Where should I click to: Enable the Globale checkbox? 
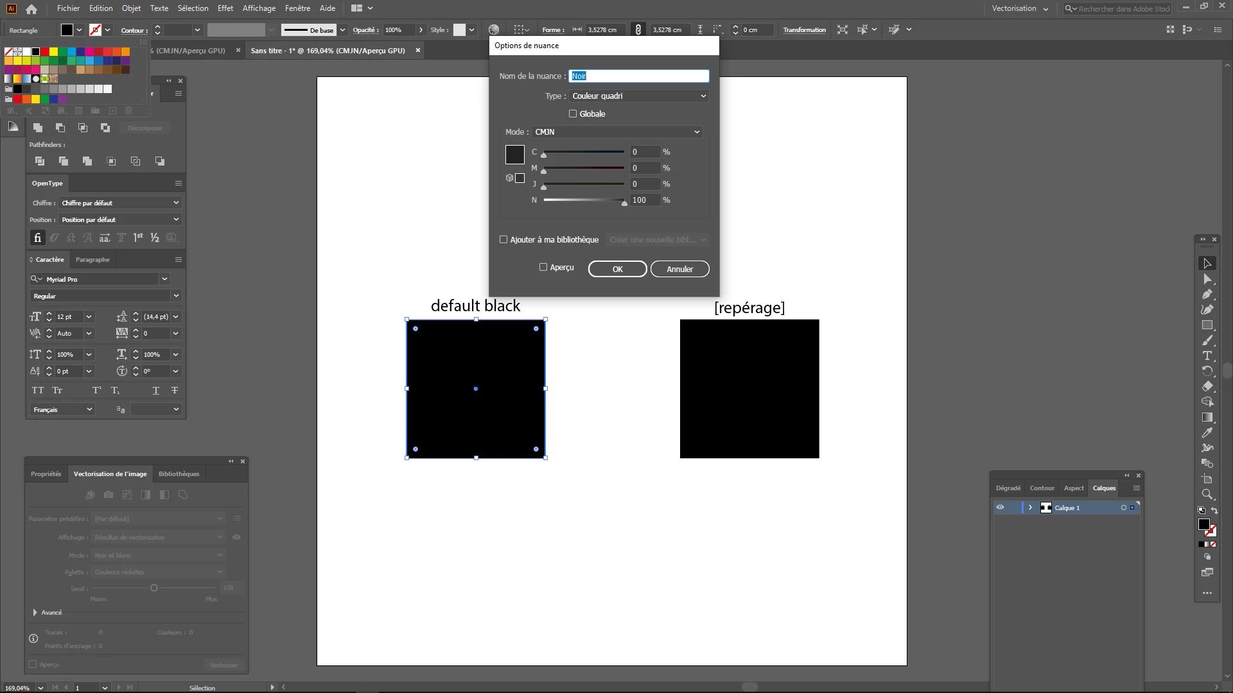573,114
